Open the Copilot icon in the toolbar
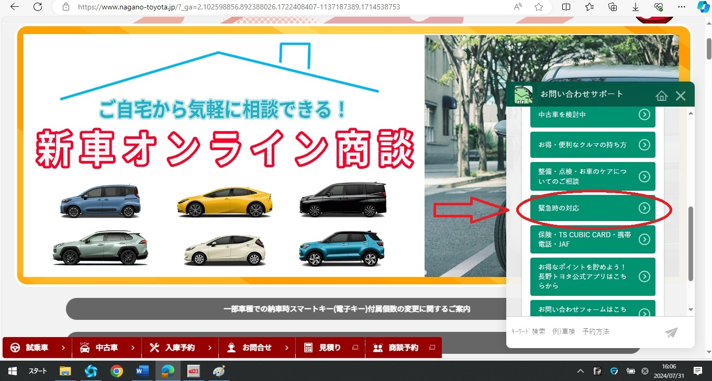The image size is (712, 381). 703,7
